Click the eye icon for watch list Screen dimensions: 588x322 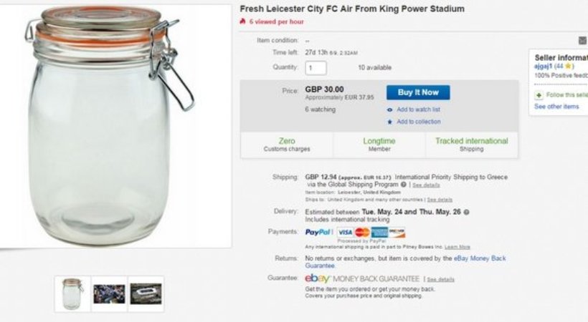tap(389, 109)
